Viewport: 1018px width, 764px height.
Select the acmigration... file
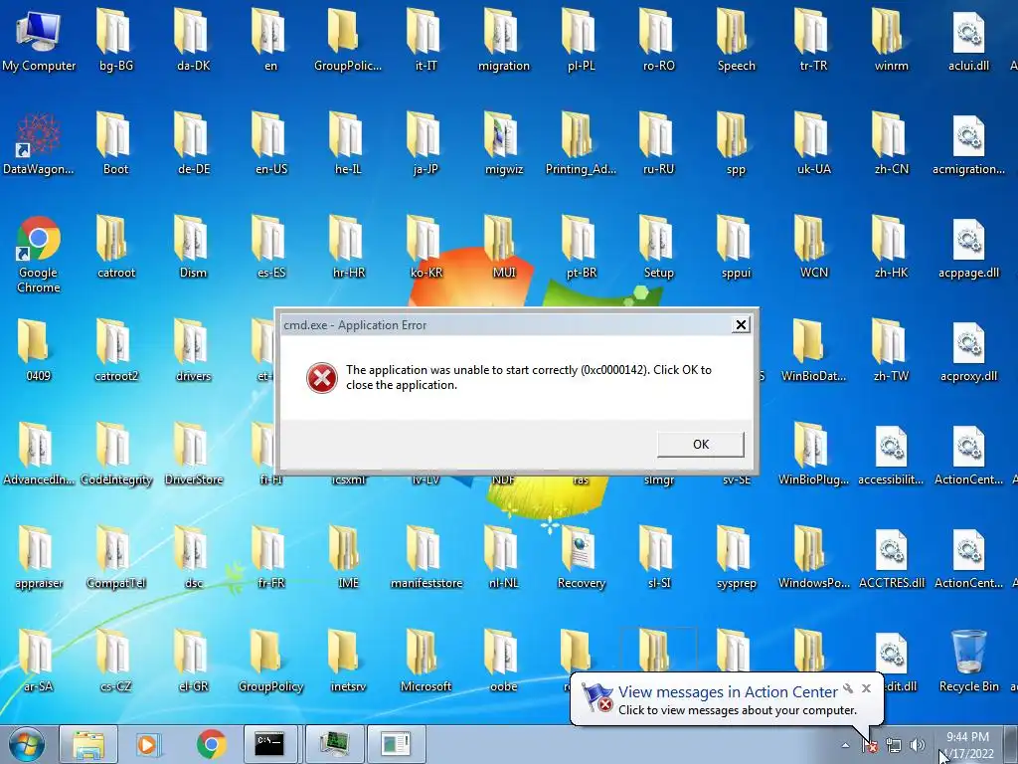click(968, 143)
